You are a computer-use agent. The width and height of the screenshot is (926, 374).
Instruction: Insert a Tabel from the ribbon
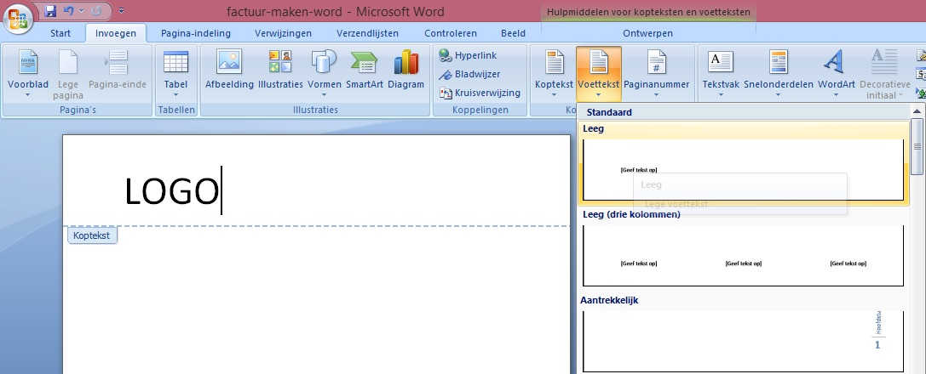(175, 74)
